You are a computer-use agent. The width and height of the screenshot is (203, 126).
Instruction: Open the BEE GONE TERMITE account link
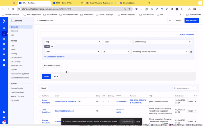138,101
